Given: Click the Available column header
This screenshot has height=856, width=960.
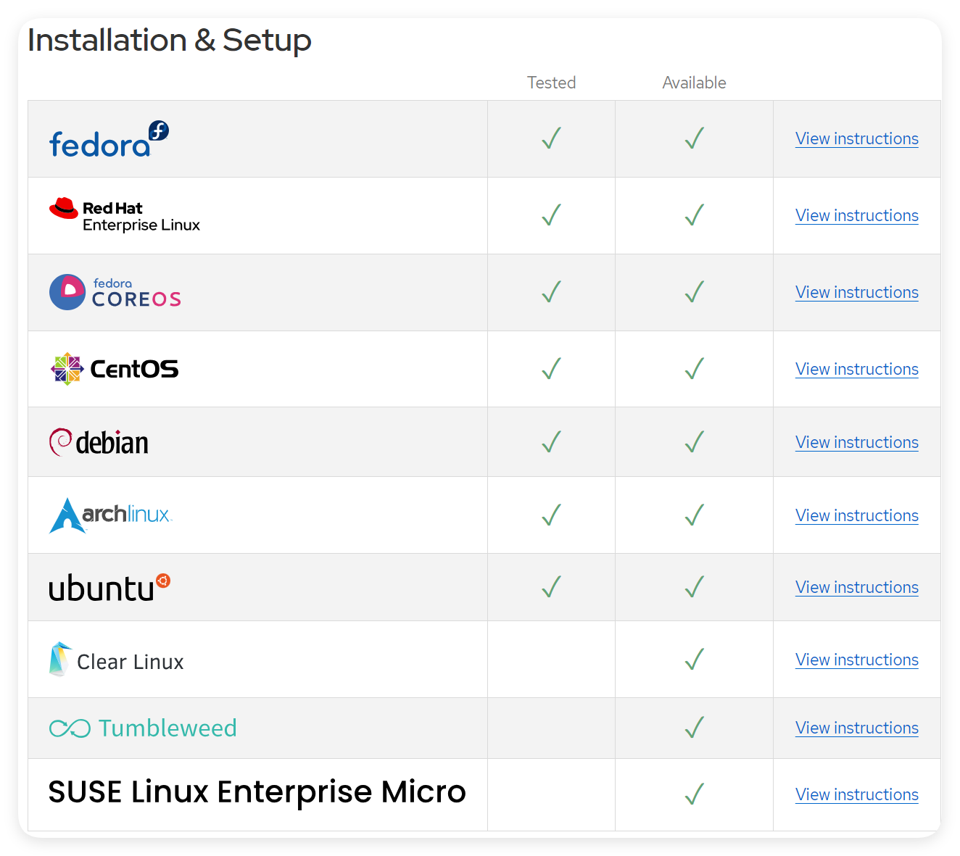Looking at the screenshot, I should (x=694, y=83).
